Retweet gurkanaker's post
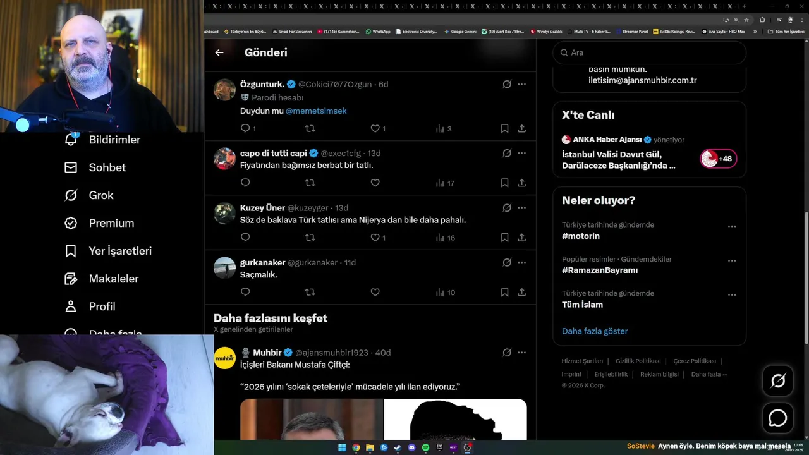The height and width of the screenshot is (455, 809). click(310, 292)
